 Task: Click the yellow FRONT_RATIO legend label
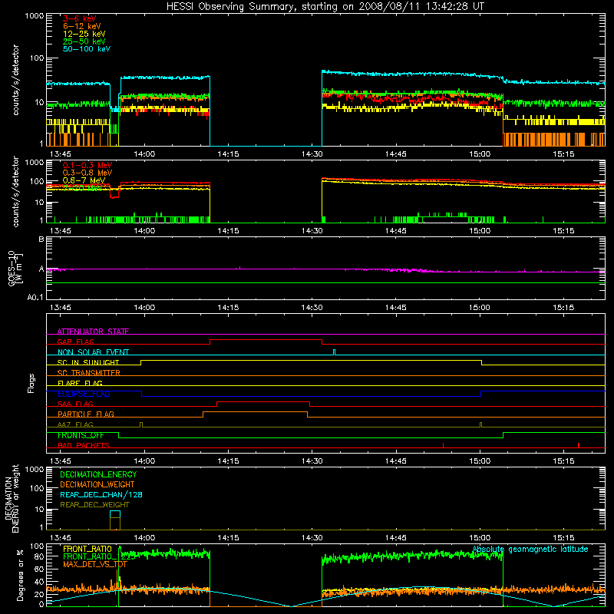coord(87,549)
